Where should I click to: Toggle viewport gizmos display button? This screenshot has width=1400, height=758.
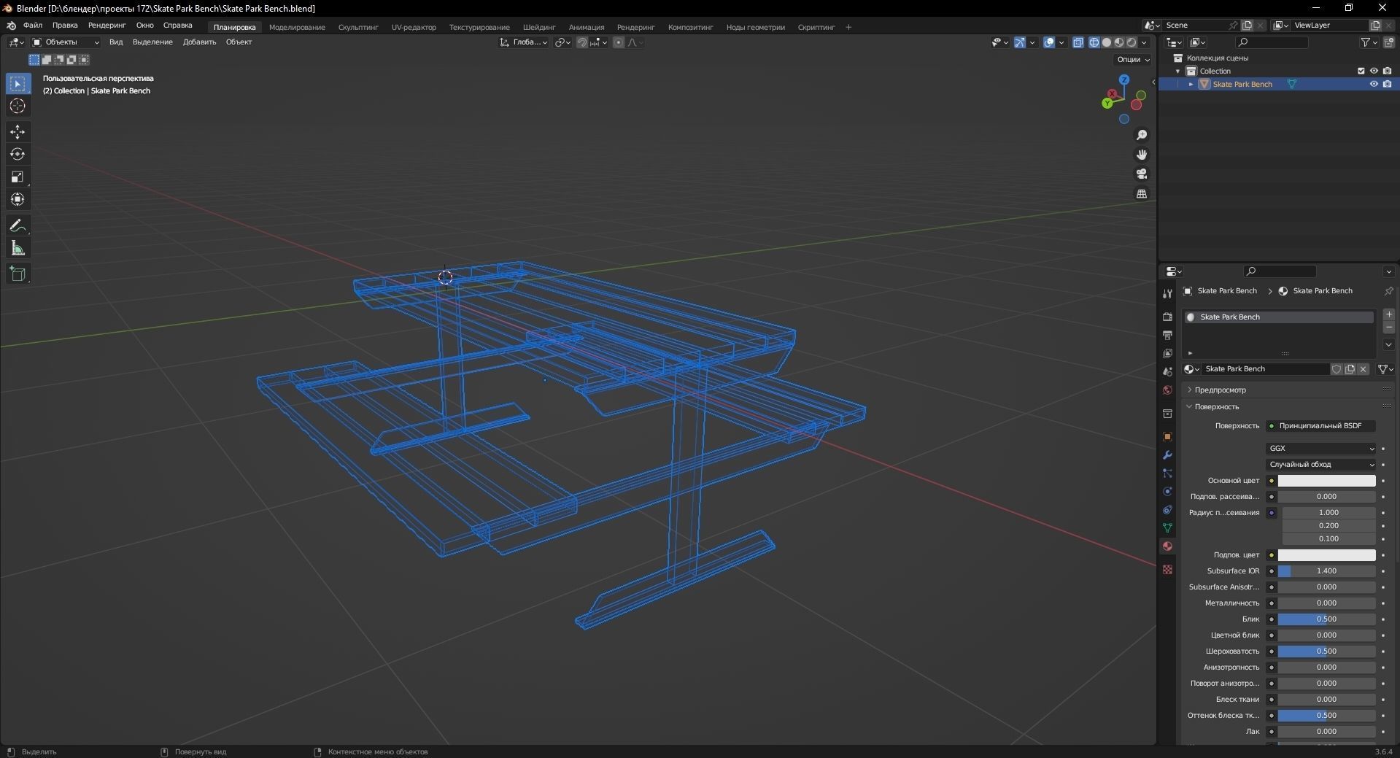(1020, 42)
